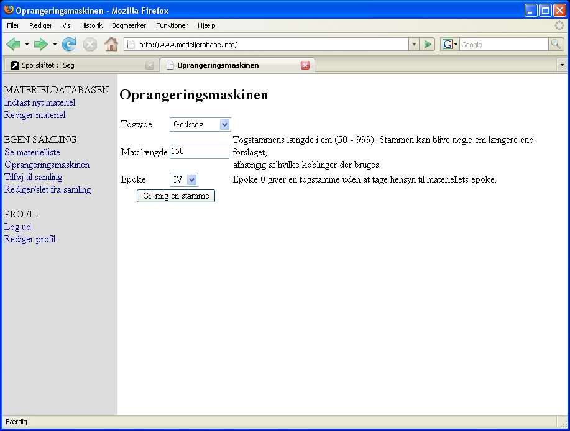This screenshot has height=431, width=570.
Task: Open the Bogmærker menu
Action: 129,25
